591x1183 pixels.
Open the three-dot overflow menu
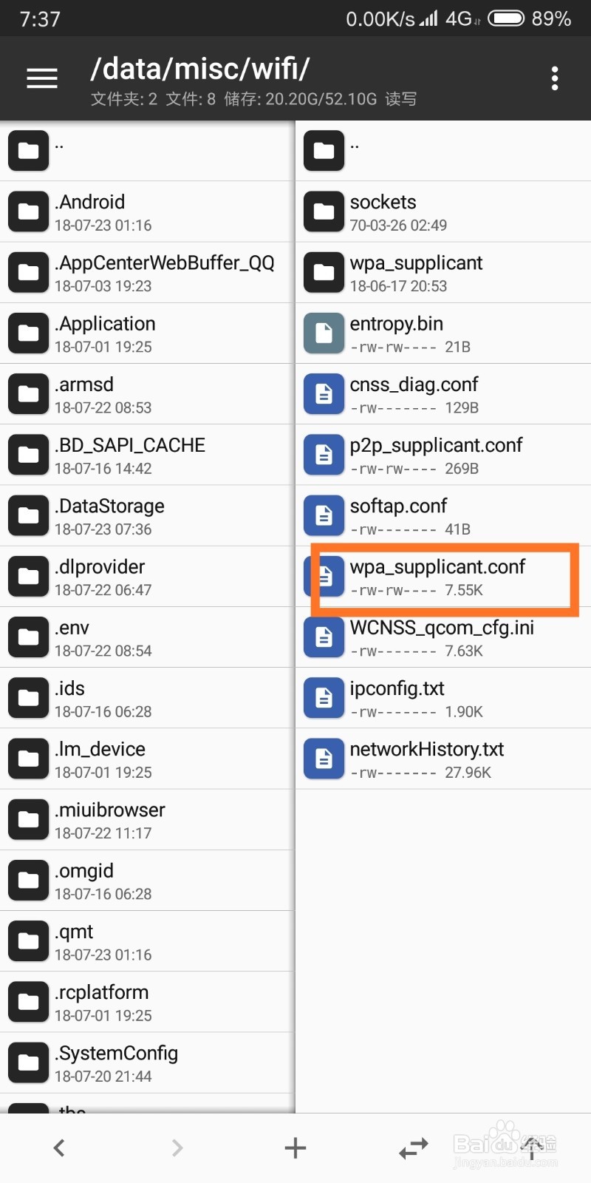pyautogui.click(x=554, y=78)
